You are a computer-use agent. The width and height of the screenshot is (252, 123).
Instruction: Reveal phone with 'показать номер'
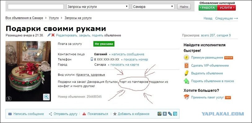pyautogui.click(x=136, y=60)
